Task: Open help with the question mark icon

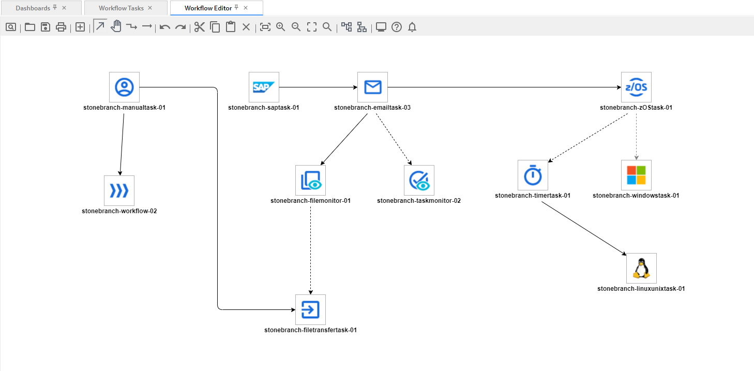Action: pos(397,27)
